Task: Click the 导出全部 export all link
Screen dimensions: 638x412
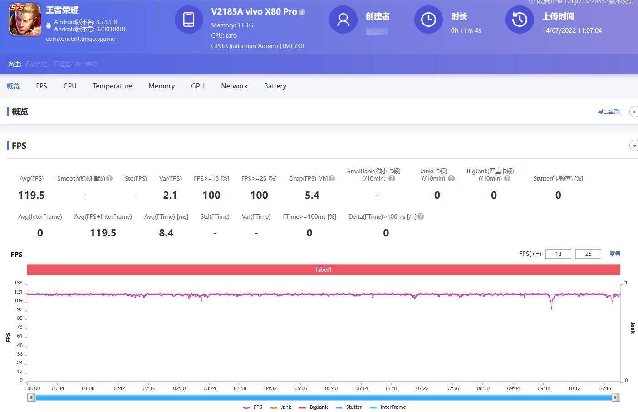Action: [608, 112]
